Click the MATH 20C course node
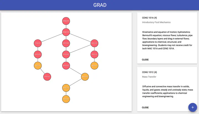 66,54
